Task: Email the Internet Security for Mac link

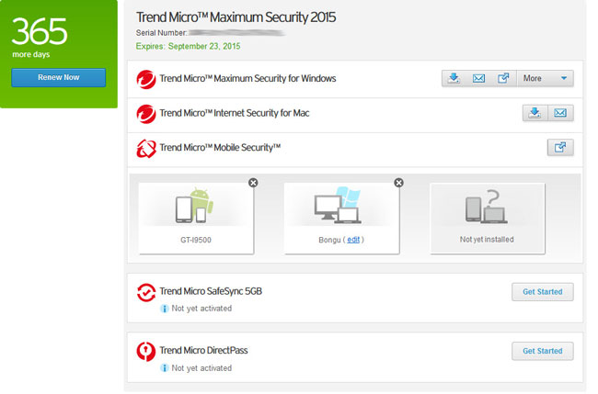Action: (x=560, y=113)
